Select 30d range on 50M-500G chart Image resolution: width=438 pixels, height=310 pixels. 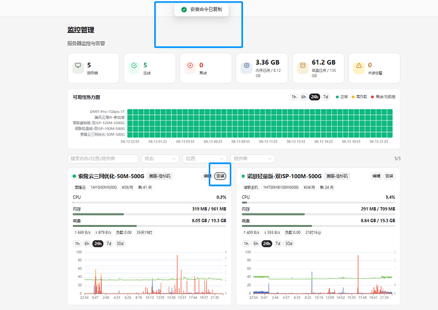[120, 243]
